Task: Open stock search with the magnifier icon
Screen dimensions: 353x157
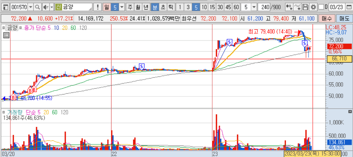Action: click(x=37, y=7)
